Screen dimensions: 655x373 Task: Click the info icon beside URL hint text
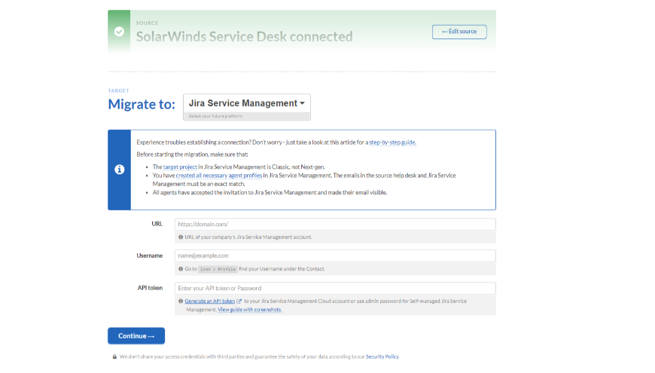pos(181,237)
